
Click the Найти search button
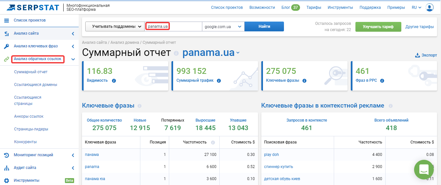point(264,26)
